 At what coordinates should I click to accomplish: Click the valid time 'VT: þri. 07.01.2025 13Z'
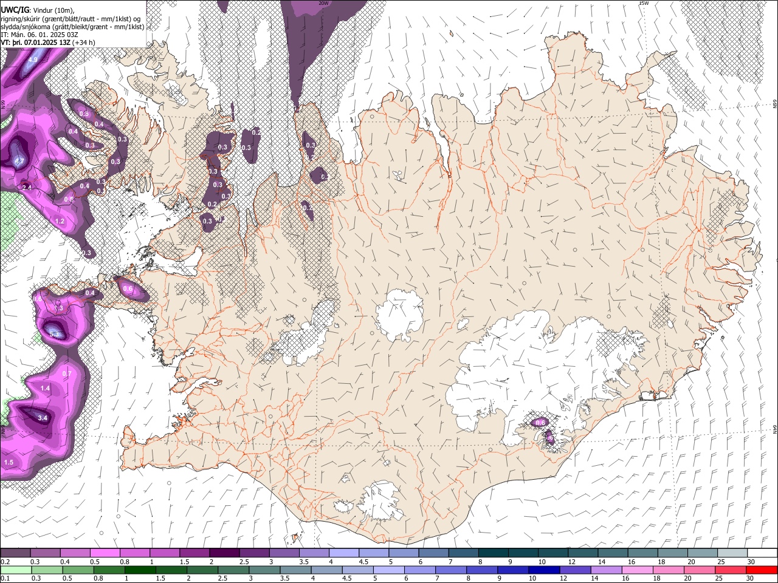point(35,43)
